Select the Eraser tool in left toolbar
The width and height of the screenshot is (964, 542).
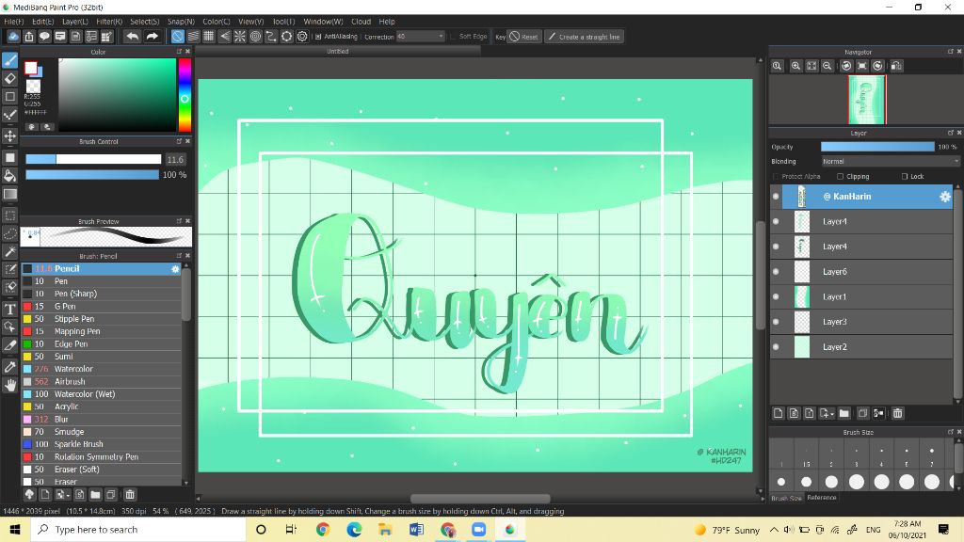pos(9,79)
